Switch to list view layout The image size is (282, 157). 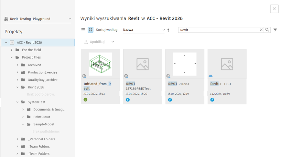[83, 30]
